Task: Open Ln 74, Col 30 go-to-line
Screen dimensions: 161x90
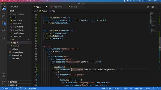Action: (x=106, y=88)
